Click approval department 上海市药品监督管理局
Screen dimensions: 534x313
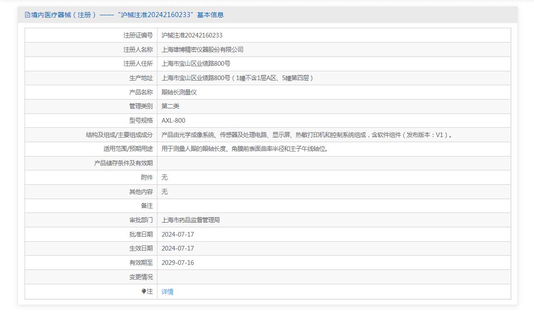point(190,220)
